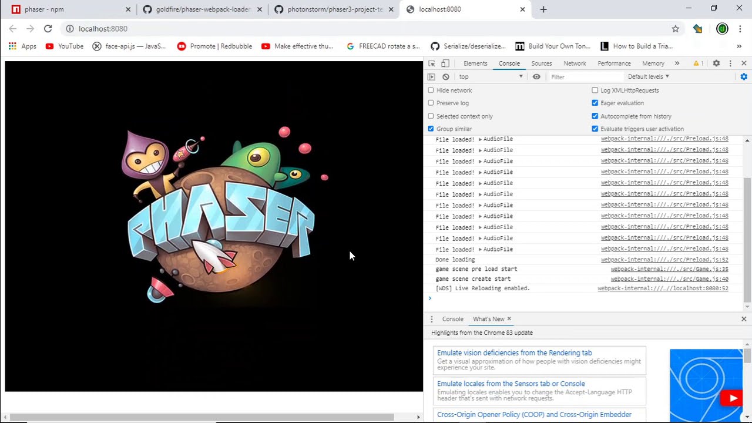Close the phaser - npm tab
Viewport: 752px width, 423px height.
pos(128,9)
